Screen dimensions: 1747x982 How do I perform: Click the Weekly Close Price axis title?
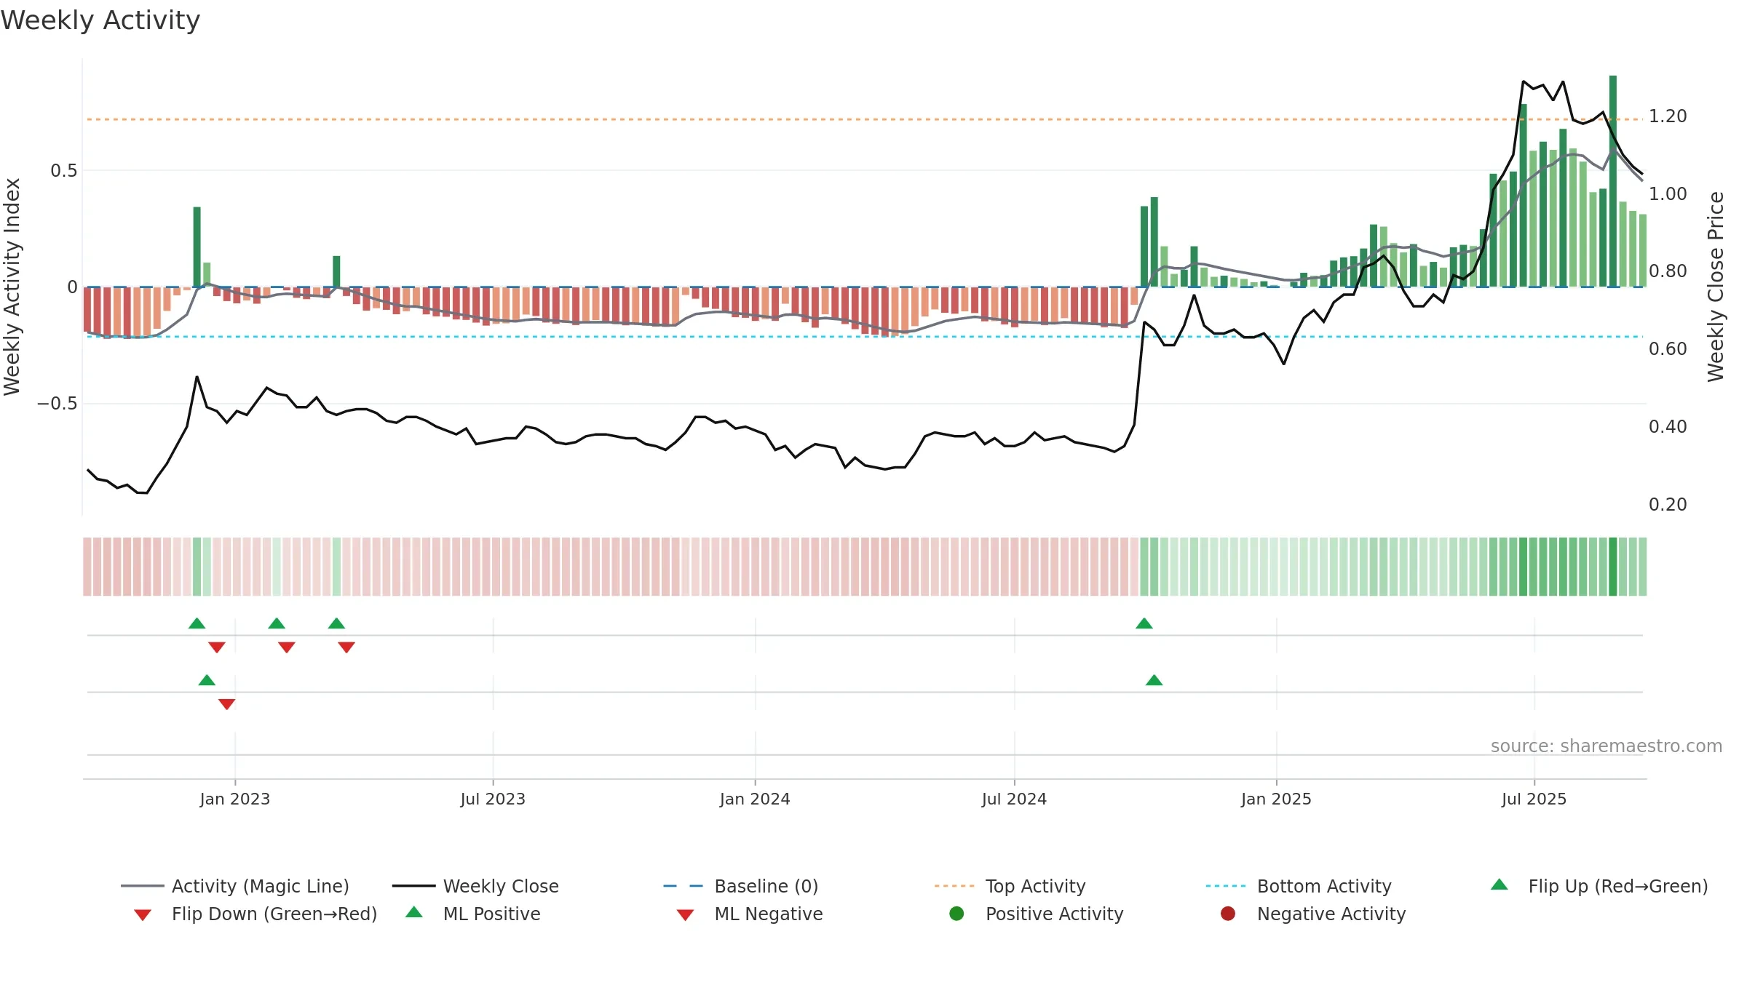(1716, 287)
